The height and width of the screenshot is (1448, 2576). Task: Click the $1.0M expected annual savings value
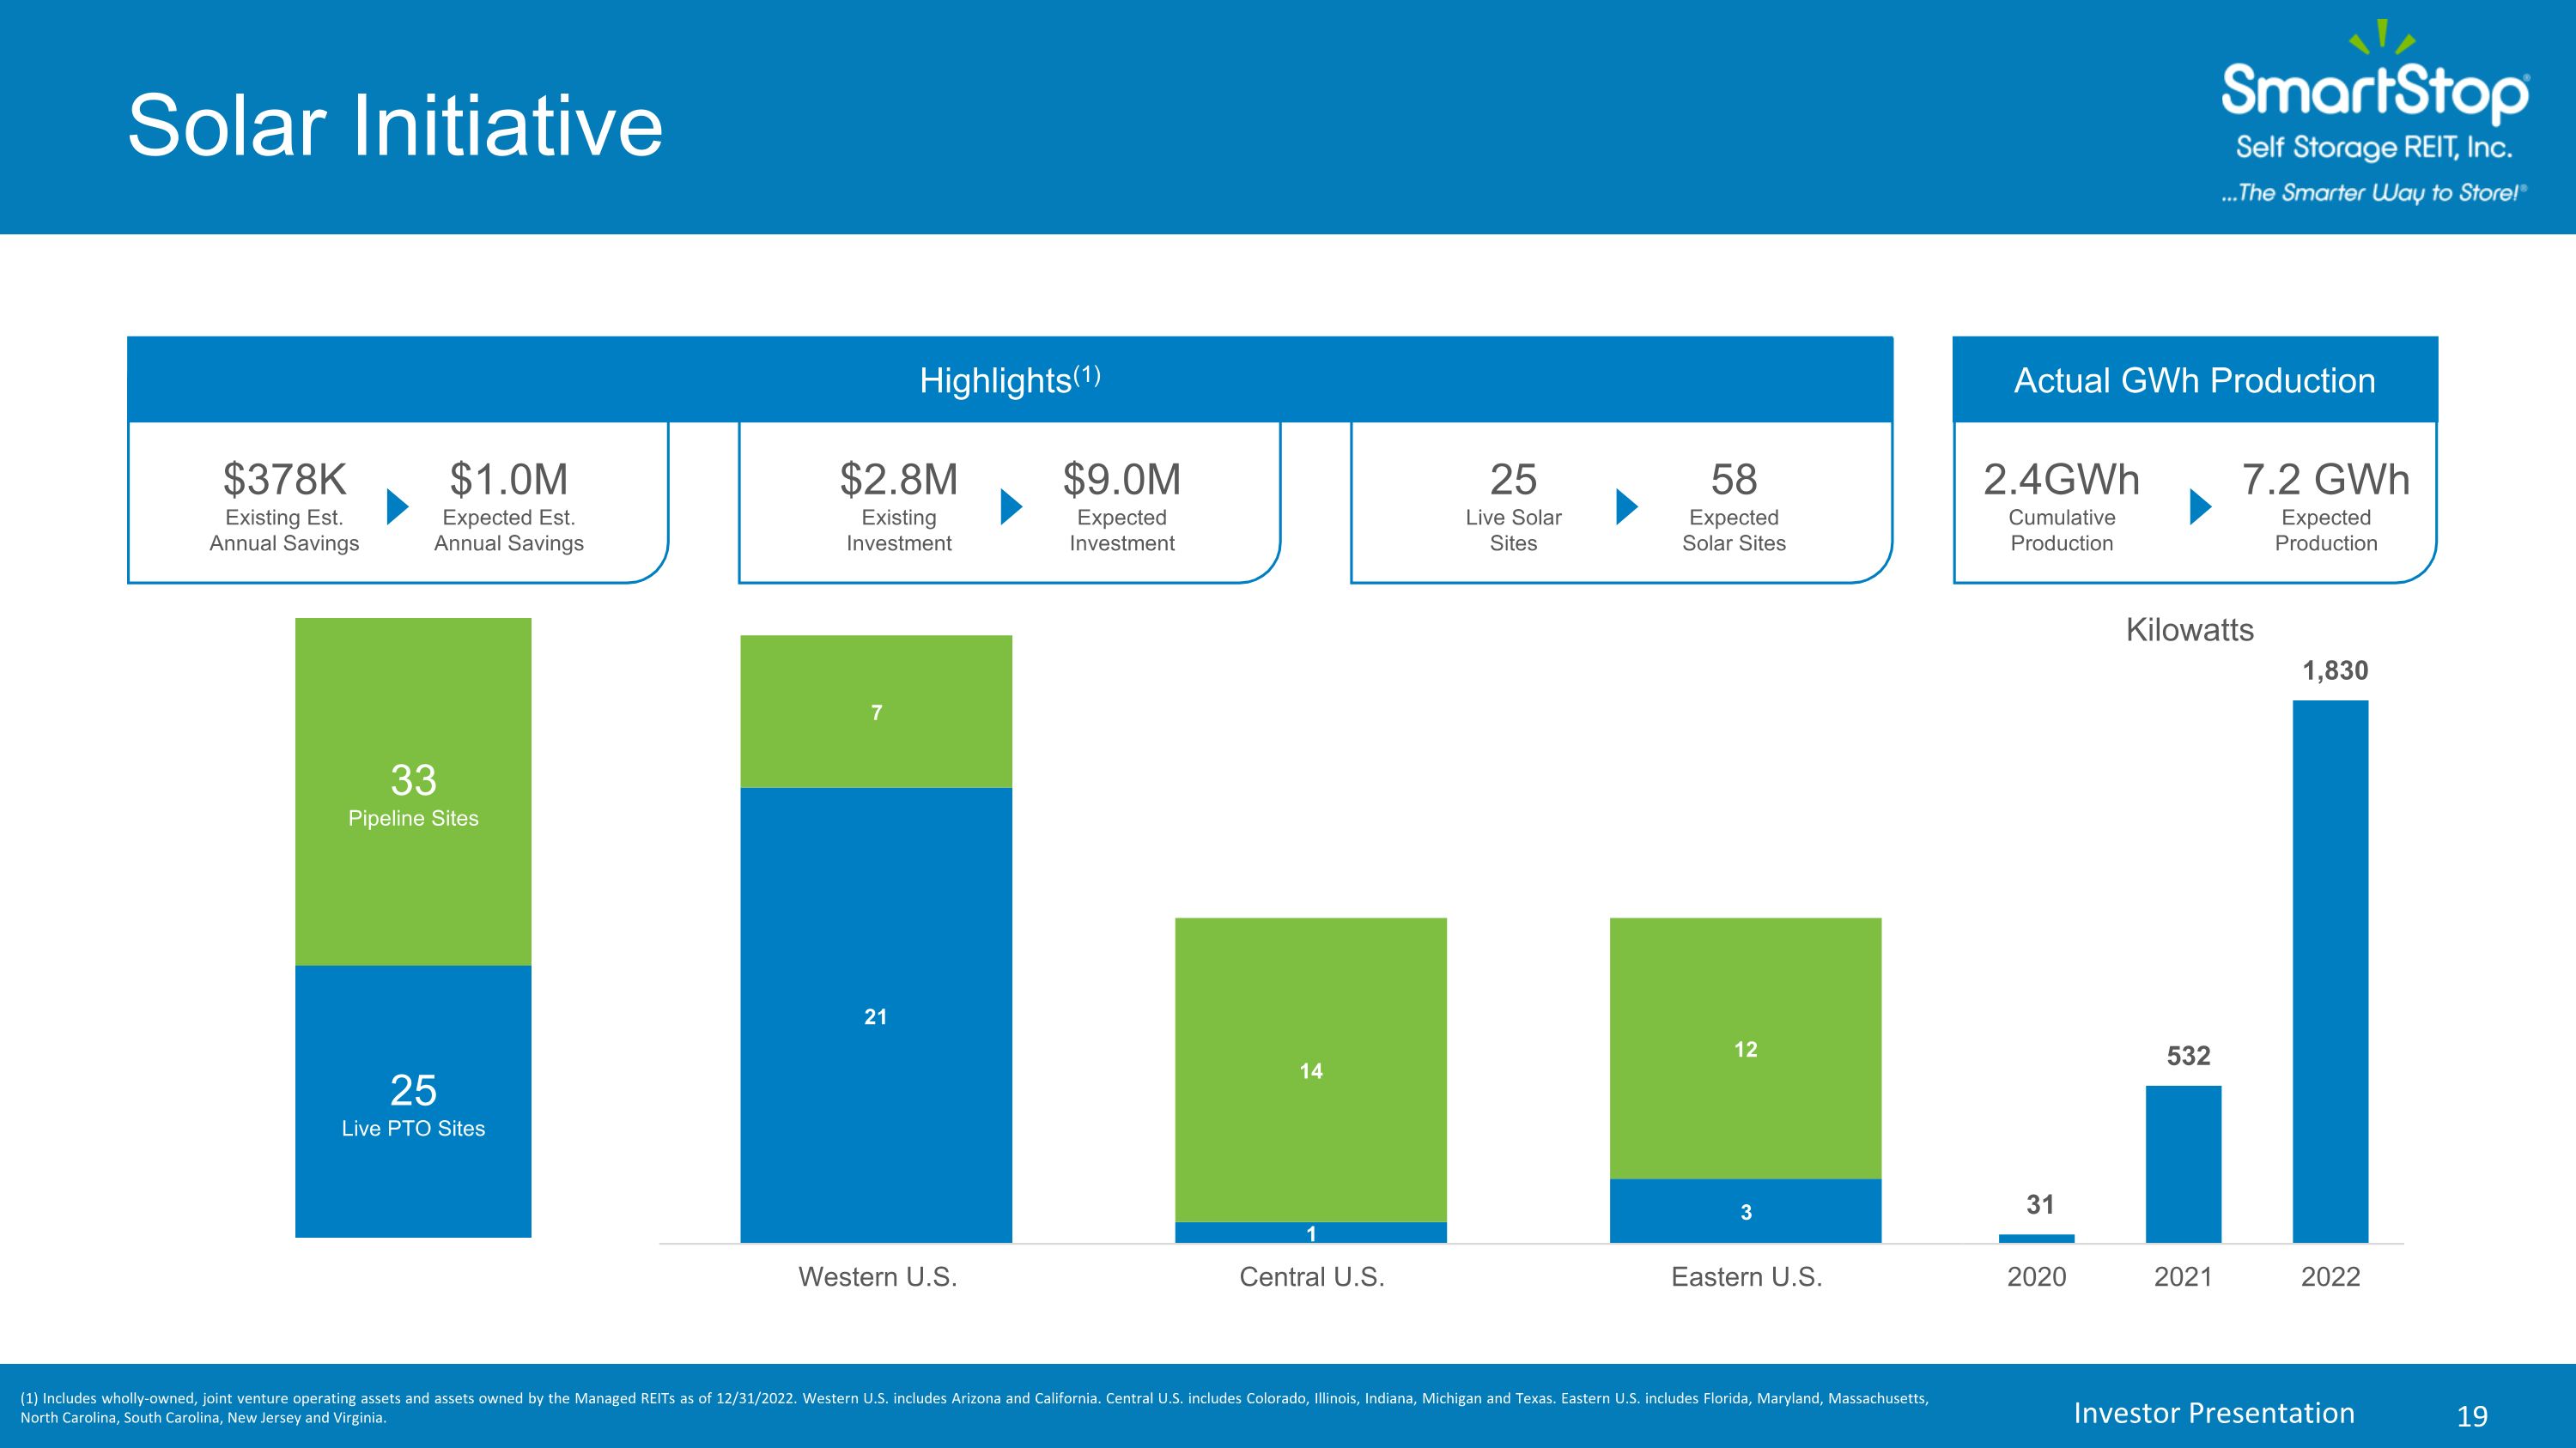pos(509,480)
